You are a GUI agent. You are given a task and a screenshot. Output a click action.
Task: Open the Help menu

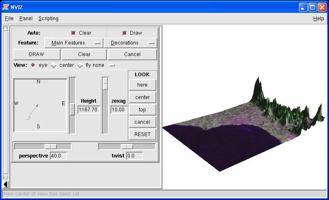click(x=319, y=19)
